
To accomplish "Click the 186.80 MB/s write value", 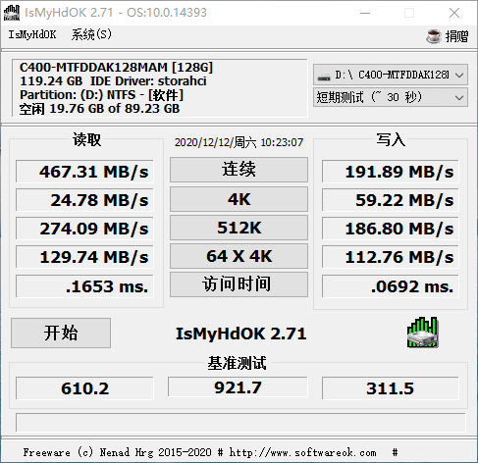I will [391, 229].
